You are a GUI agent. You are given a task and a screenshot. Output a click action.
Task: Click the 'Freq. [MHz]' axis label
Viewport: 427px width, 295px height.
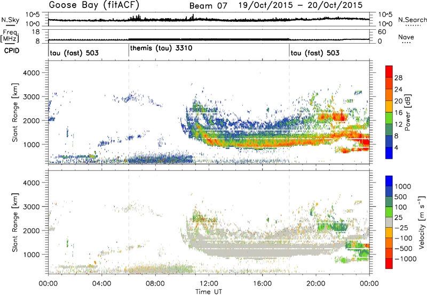click(10, 36)
